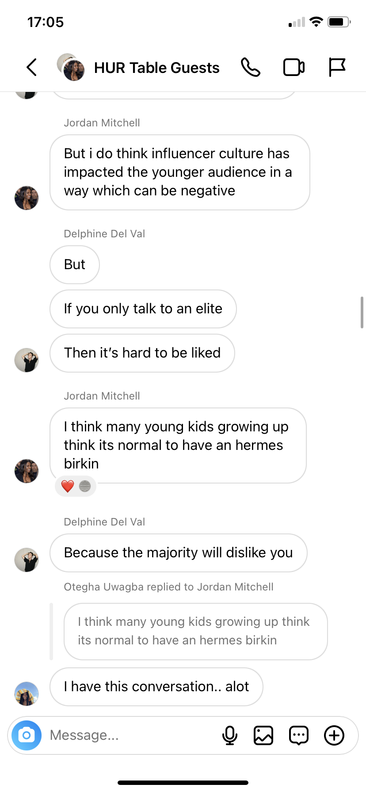The image size is (366, 792).
Task: Open camera from blue camera button
Action: (x=27, y=735)
